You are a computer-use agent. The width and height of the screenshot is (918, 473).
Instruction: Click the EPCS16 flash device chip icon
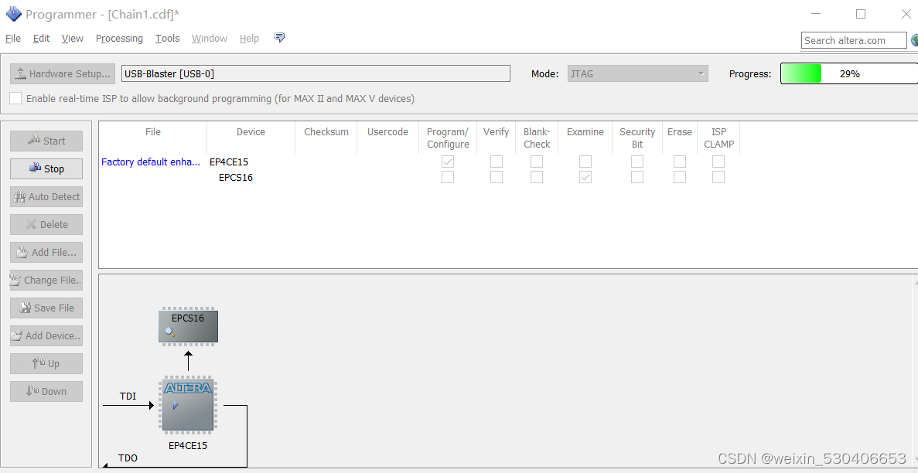[188, 326]
